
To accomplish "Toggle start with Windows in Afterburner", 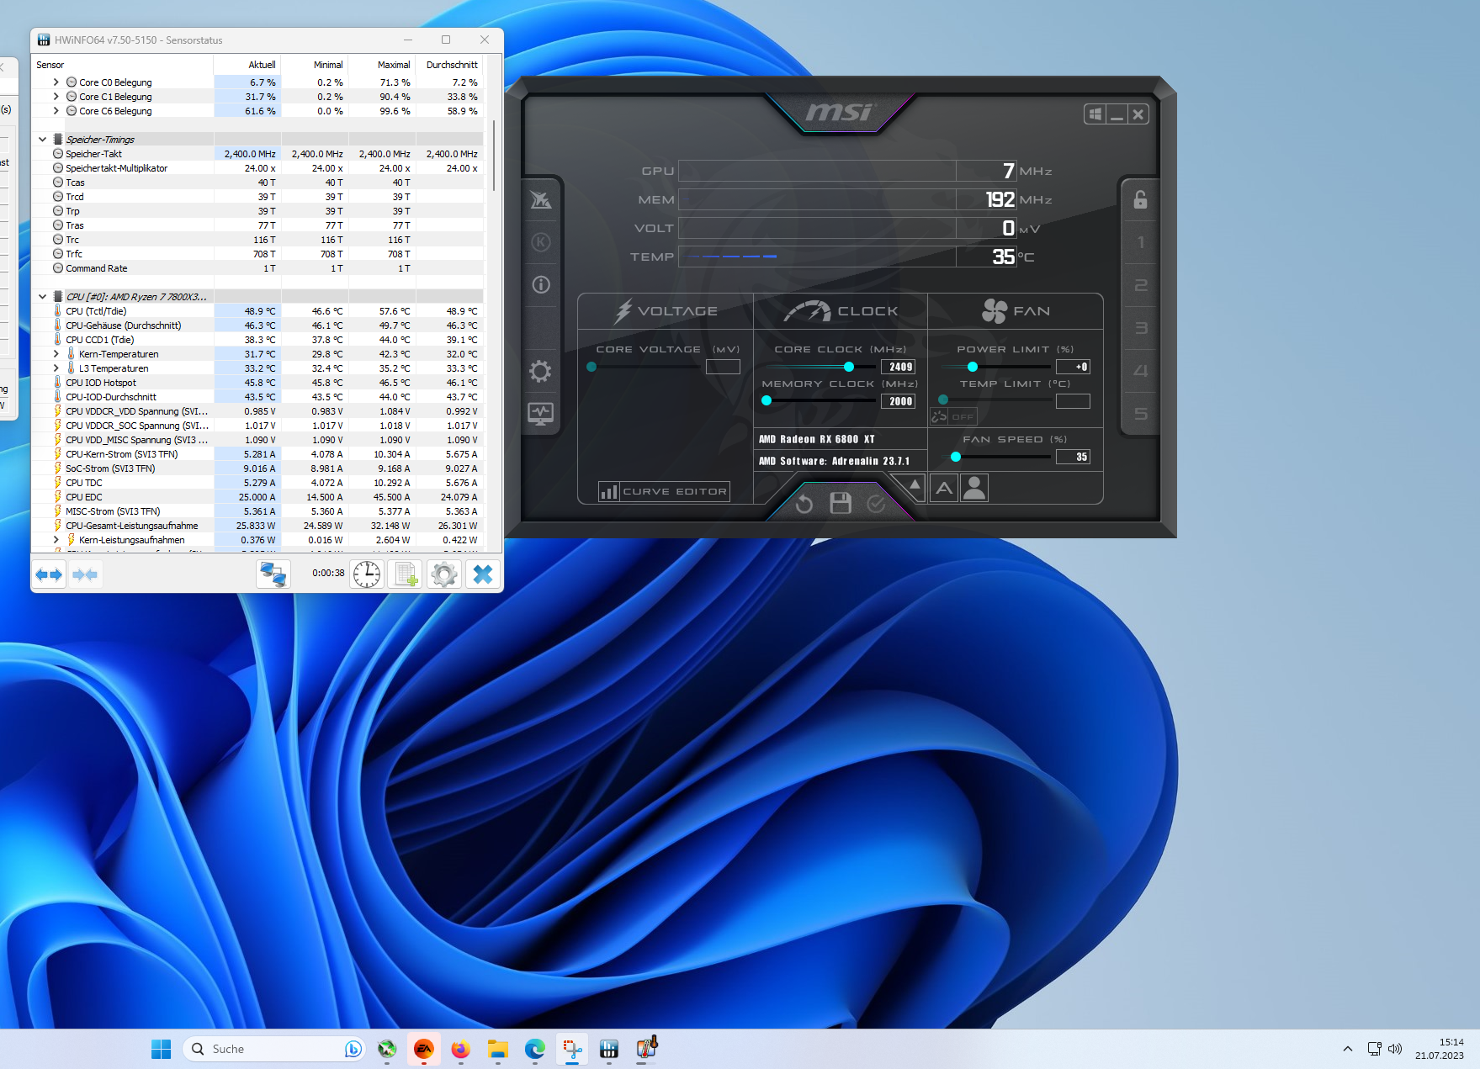I will 1095,114.
